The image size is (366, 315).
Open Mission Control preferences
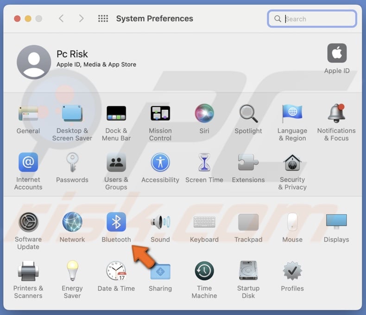tap(160, 114)
